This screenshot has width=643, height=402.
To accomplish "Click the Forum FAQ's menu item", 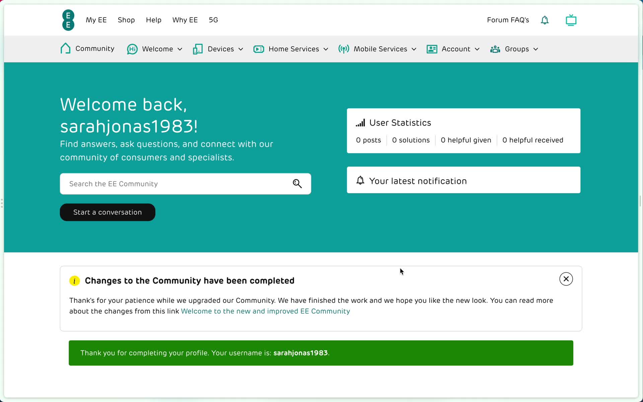I will (x=508, y=19).
